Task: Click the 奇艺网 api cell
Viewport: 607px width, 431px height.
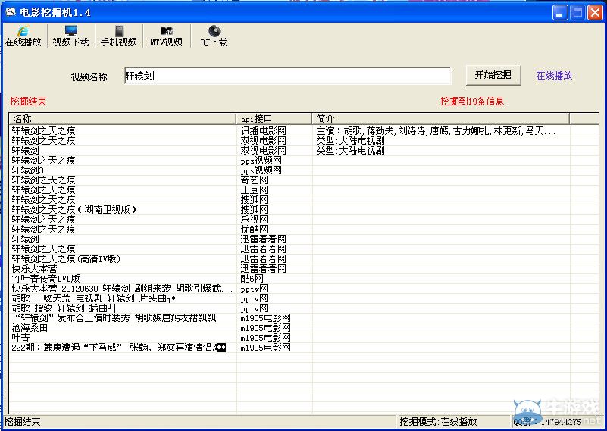Action: click(255, 180)
